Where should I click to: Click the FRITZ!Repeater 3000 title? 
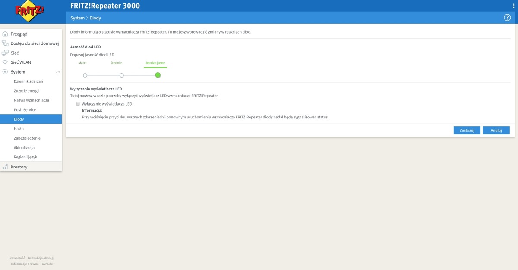click(105, 6)
